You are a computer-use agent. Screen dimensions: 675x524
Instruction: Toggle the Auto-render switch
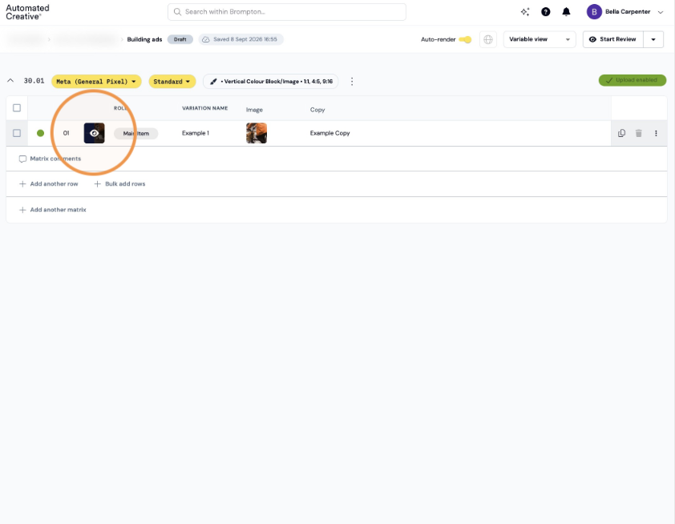(465, 39)
